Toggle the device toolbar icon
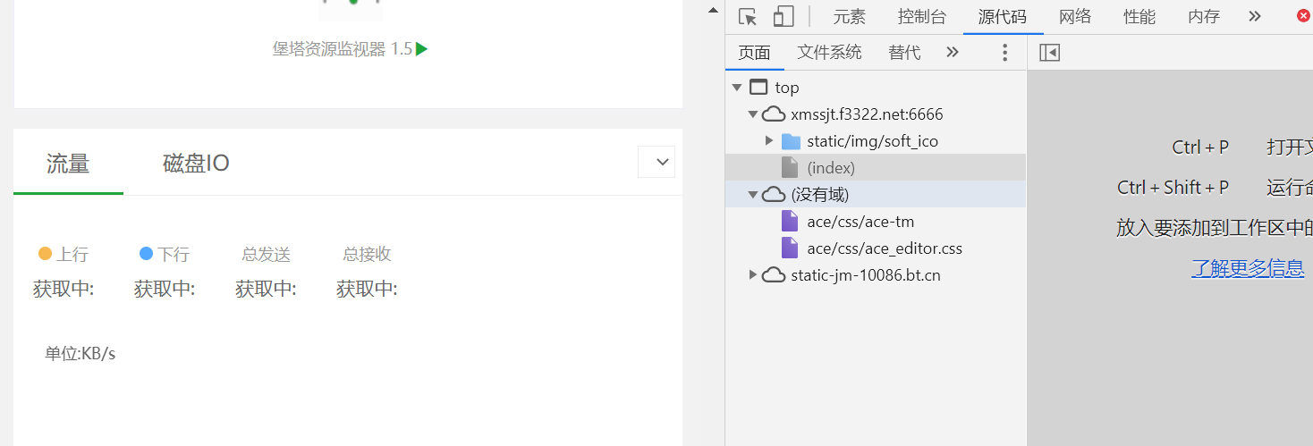 coord(784,16)
